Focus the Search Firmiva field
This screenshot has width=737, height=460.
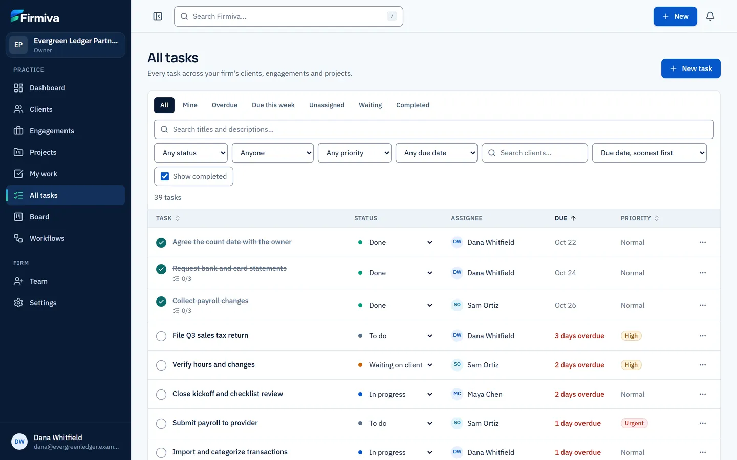click(289, 16)
